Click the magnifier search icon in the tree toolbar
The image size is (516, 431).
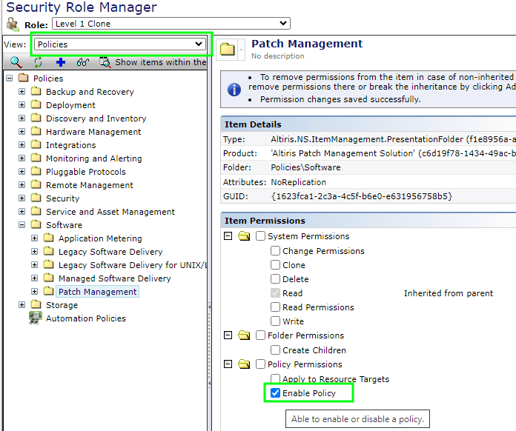[16, 61]
